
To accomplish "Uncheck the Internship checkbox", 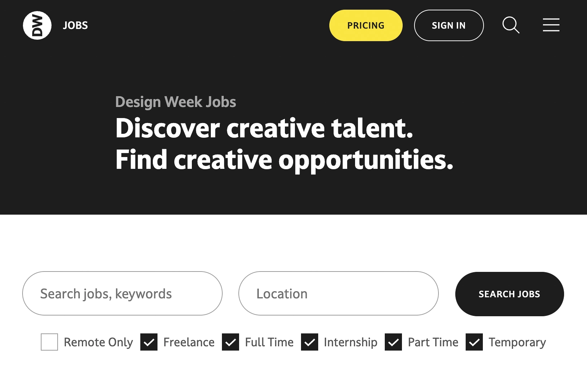I will click(x=310, y=342).
